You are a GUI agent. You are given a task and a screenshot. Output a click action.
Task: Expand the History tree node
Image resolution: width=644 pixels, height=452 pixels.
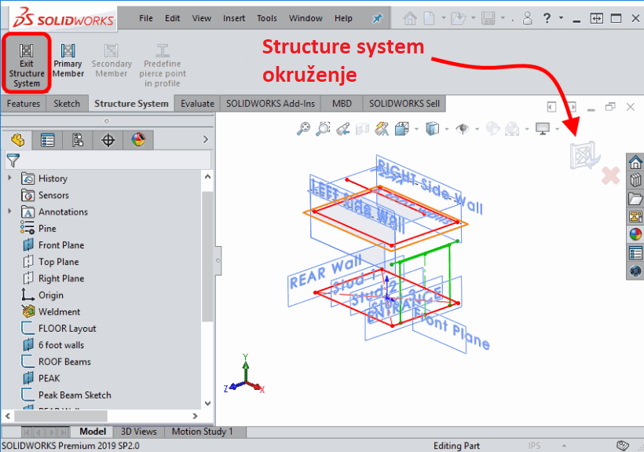coord(10,178)
